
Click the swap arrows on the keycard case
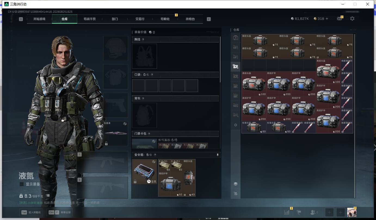(154, 141)
